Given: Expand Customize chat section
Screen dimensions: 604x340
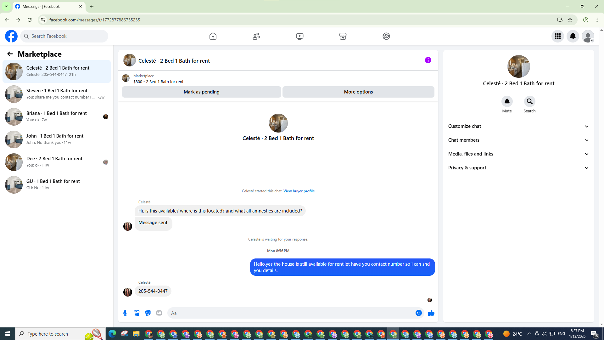Looking at the screenshot, I should [x=518, y=126].
